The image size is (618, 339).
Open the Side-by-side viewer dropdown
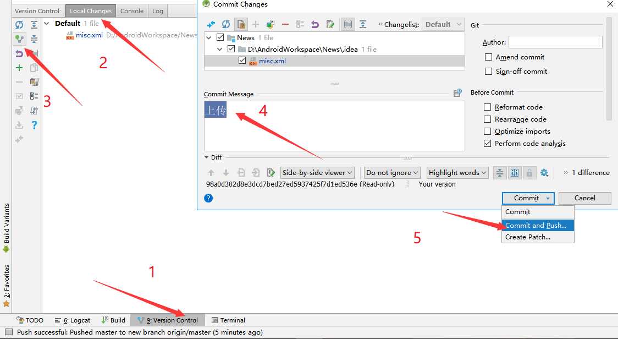tap(317, 173)
